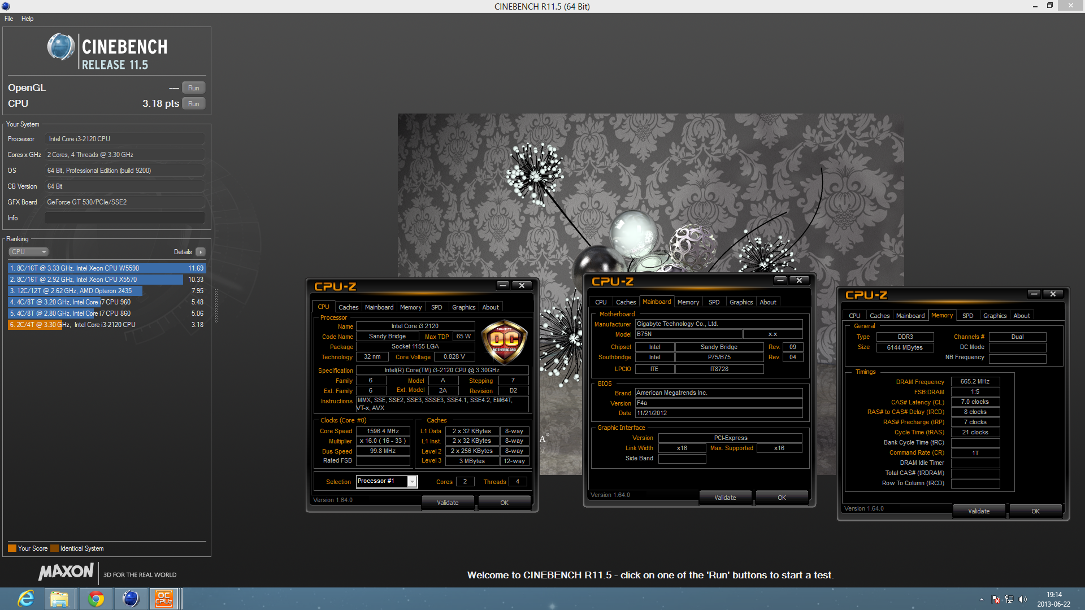
Task: Open Caches tab in Mainboard CPU-Z window
Action: click(626, 302)
